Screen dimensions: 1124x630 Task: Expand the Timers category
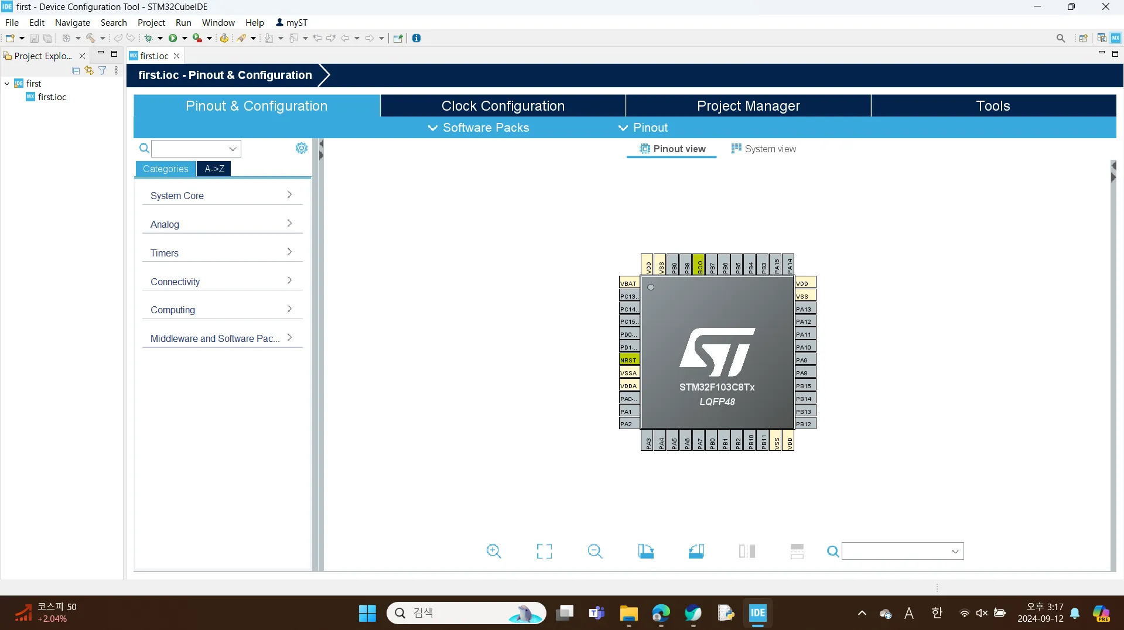222,253
